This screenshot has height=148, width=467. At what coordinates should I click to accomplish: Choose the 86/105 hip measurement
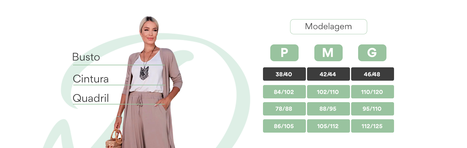[x=284, y=126]
